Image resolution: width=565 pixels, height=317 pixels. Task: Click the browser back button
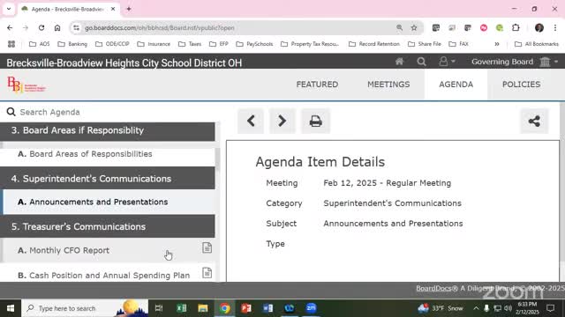coord(10,27)
